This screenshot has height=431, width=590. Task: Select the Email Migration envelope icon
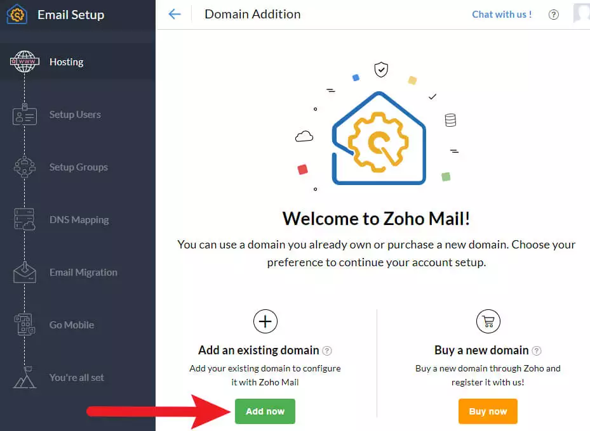(x=23, y=272)
